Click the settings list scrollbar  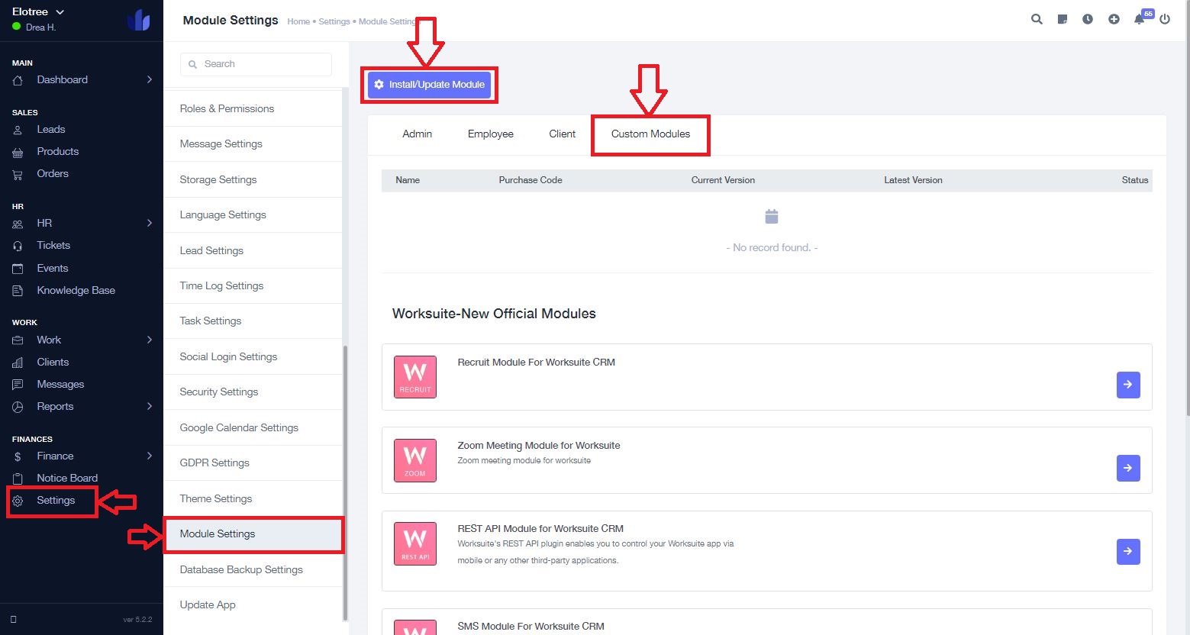pos(345,483)
